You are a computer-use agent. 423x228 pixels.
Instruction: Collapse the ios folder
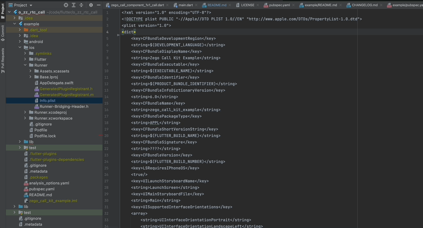(20, 47)
